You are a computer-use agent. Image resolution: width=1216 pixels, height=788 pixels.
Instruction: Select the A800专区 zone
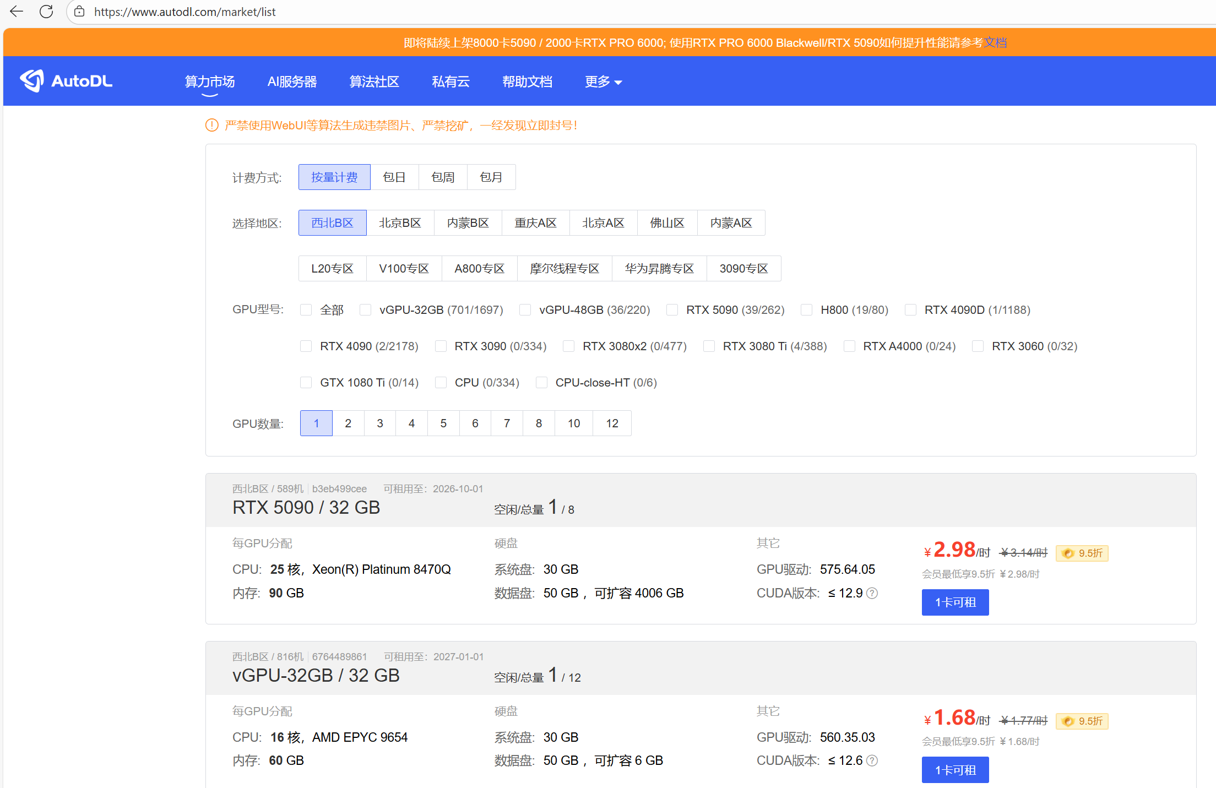point(479,269)
